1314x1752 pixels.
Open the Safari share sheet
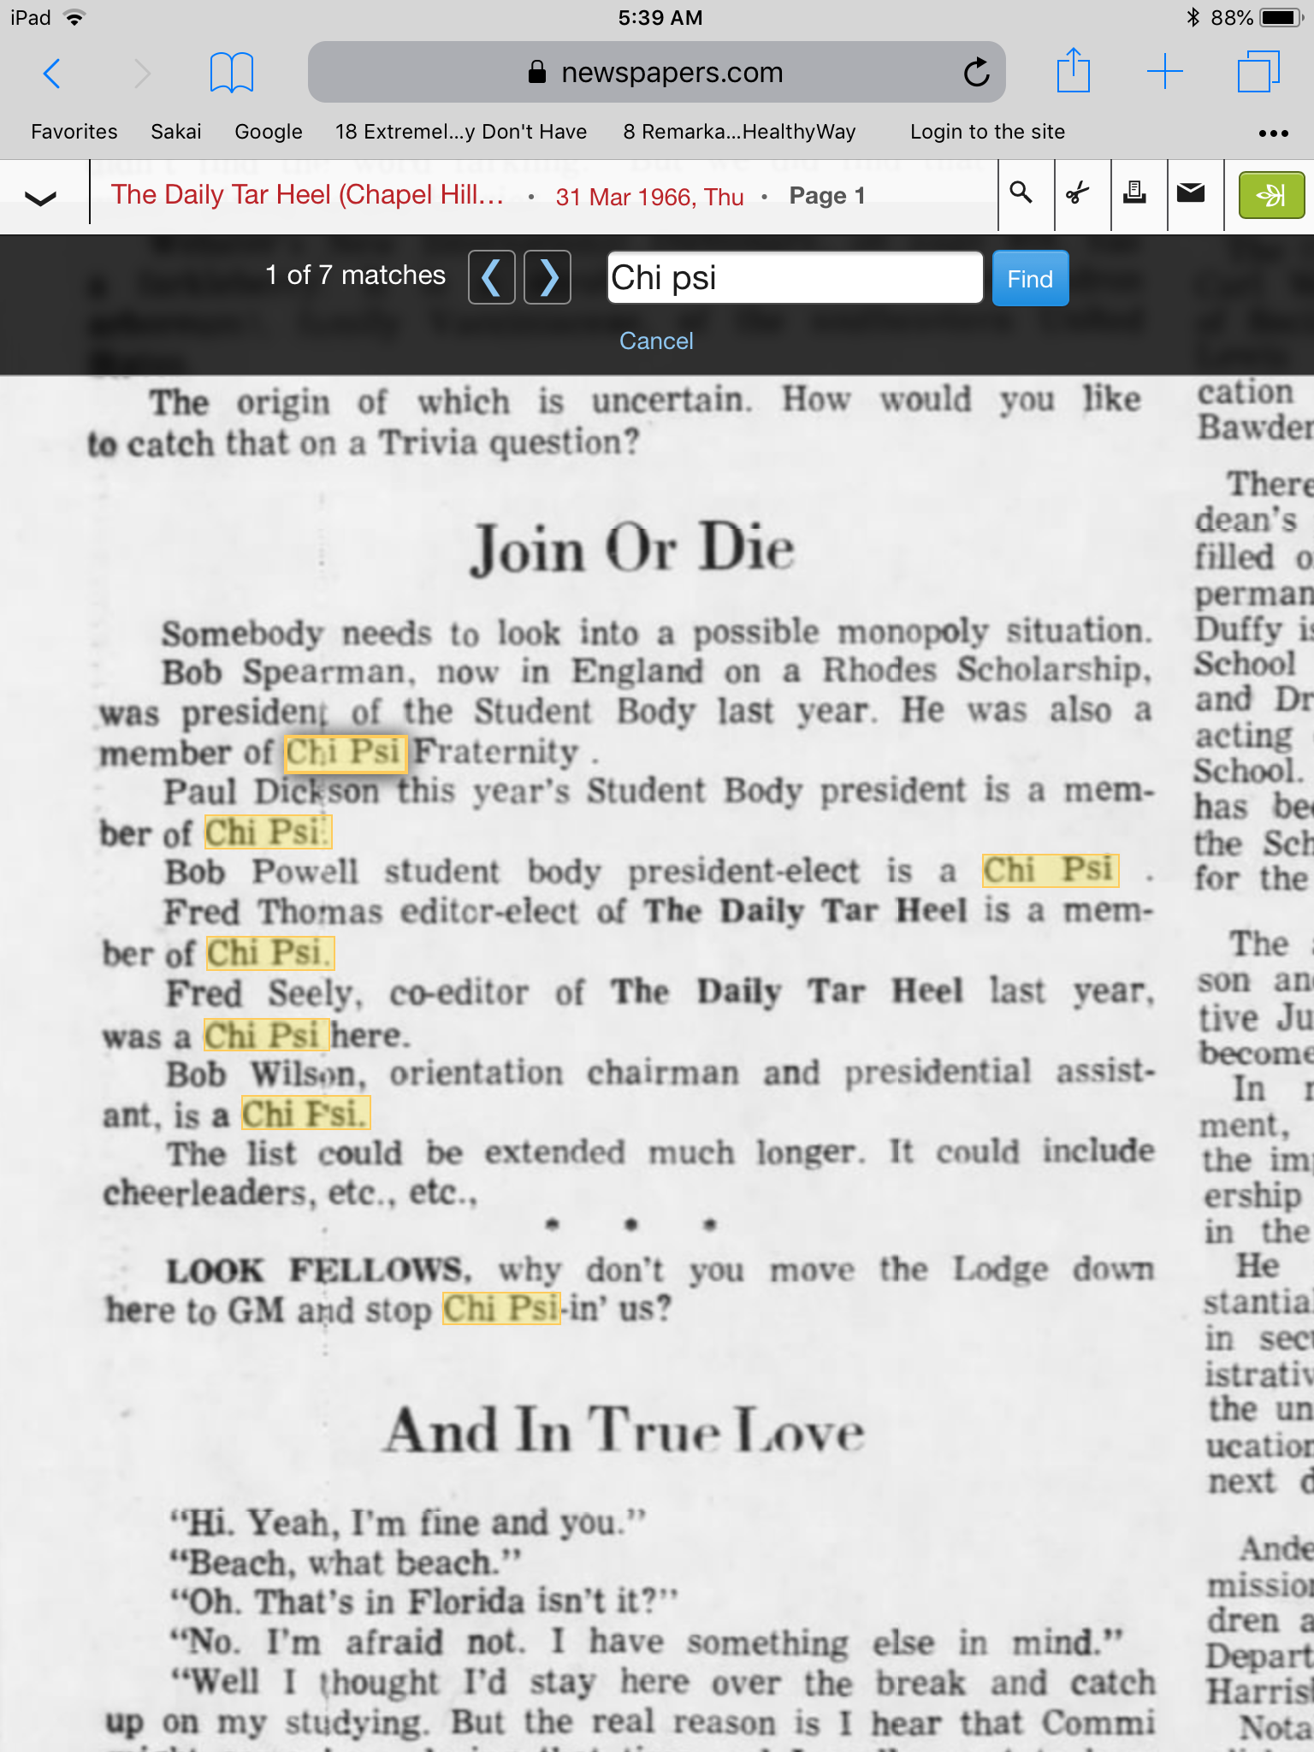point(1073,72)
